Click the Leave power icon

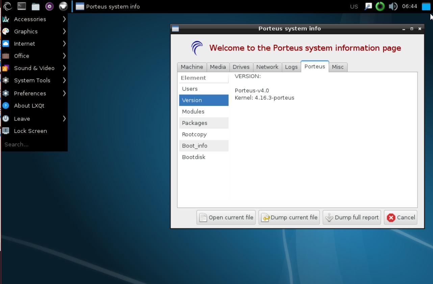pyautogui.click(x=5, y=119)
